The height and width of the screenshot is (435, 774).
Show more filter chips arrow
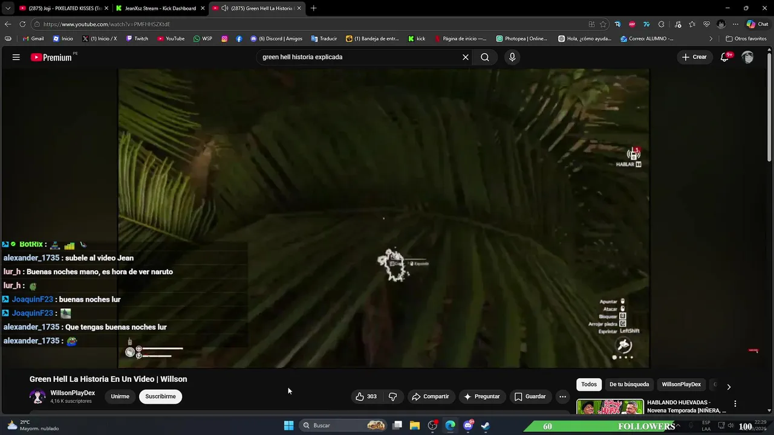pos(729,387)
